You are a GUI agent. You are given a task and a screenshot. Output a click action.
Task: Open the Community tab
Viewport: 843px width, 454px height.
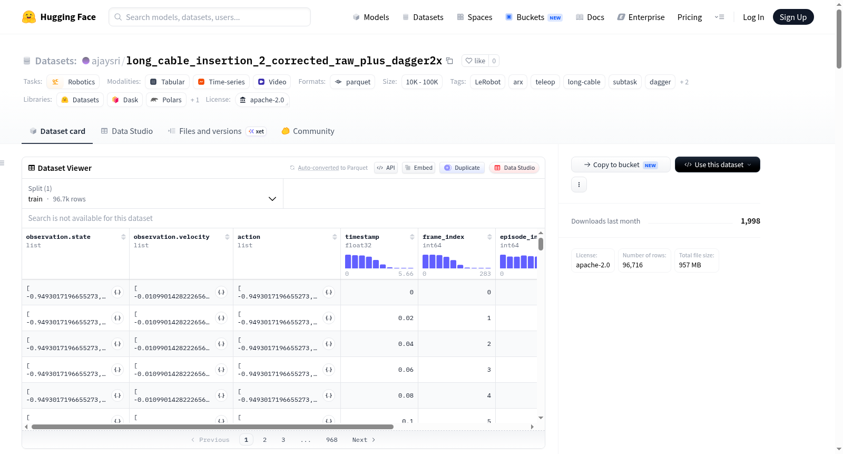coord(308,131)
